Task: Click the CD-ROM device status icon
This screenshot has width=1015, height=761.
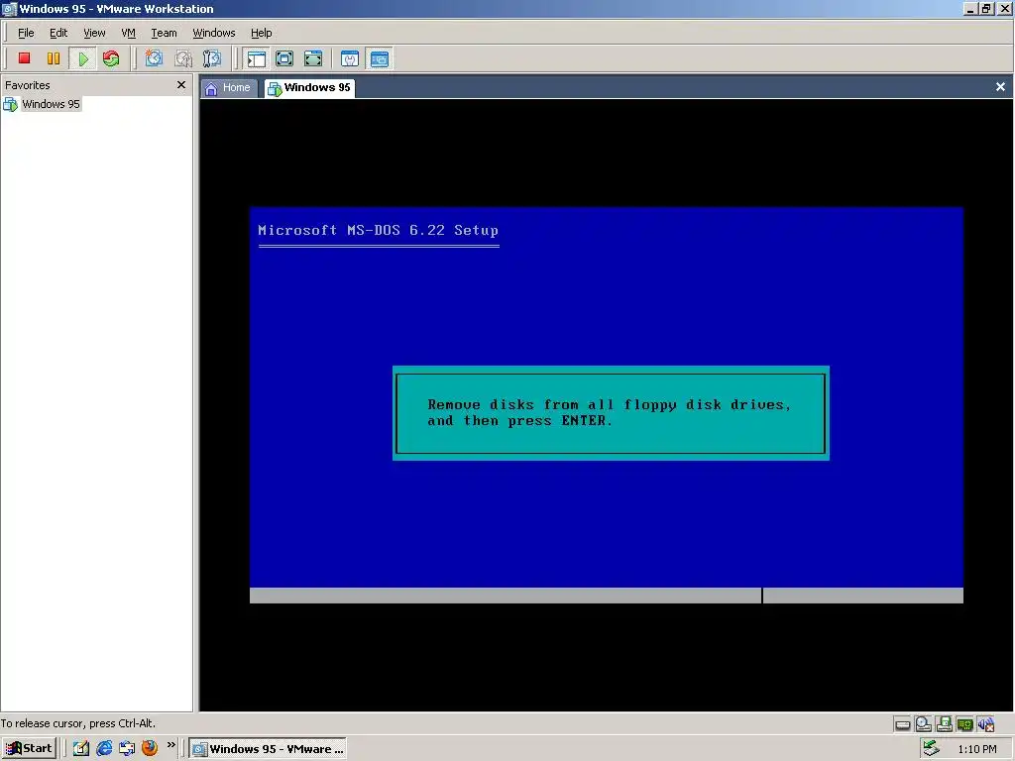Action: pyautogui.click(x=923, y=724)
